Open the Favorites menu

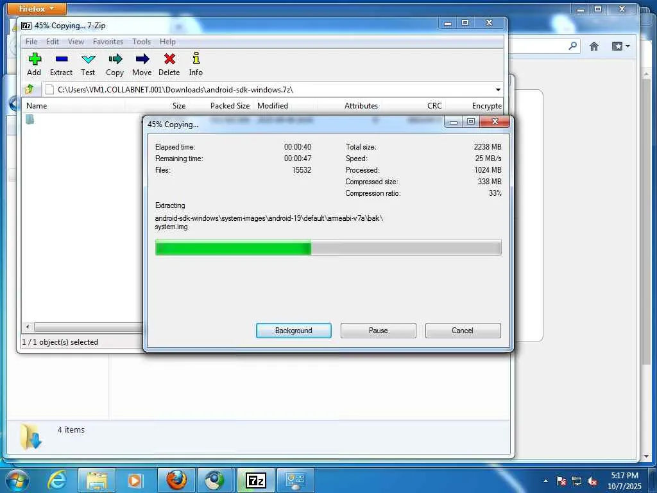108,42
